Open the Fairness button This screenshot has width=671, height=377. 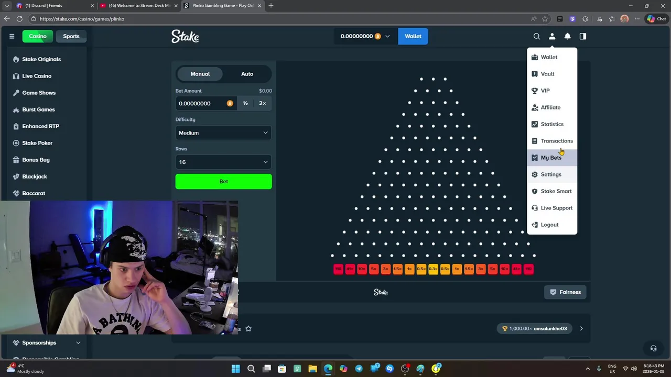pyautogui.click(x=565, y=292)
